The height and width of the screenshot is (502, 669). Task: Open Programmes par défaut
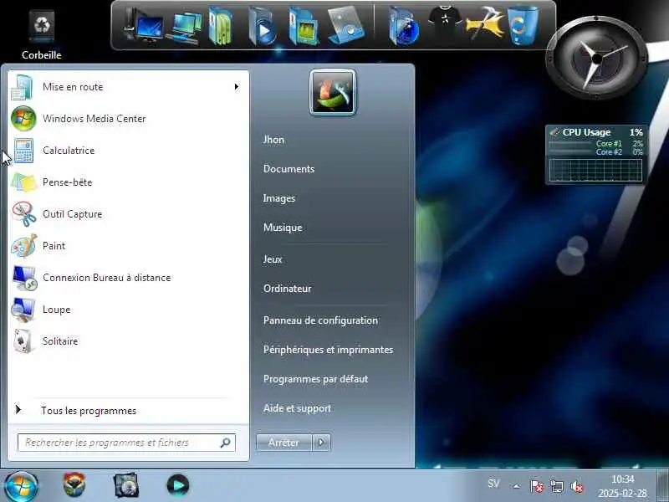point(316,379)
